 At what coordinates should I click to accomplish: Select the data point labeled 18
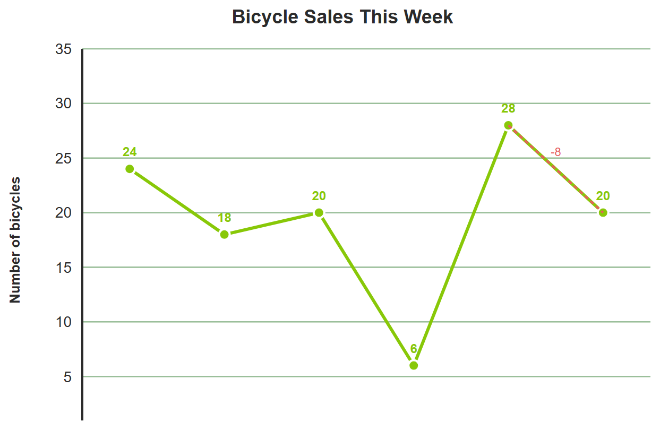[224, 234]
